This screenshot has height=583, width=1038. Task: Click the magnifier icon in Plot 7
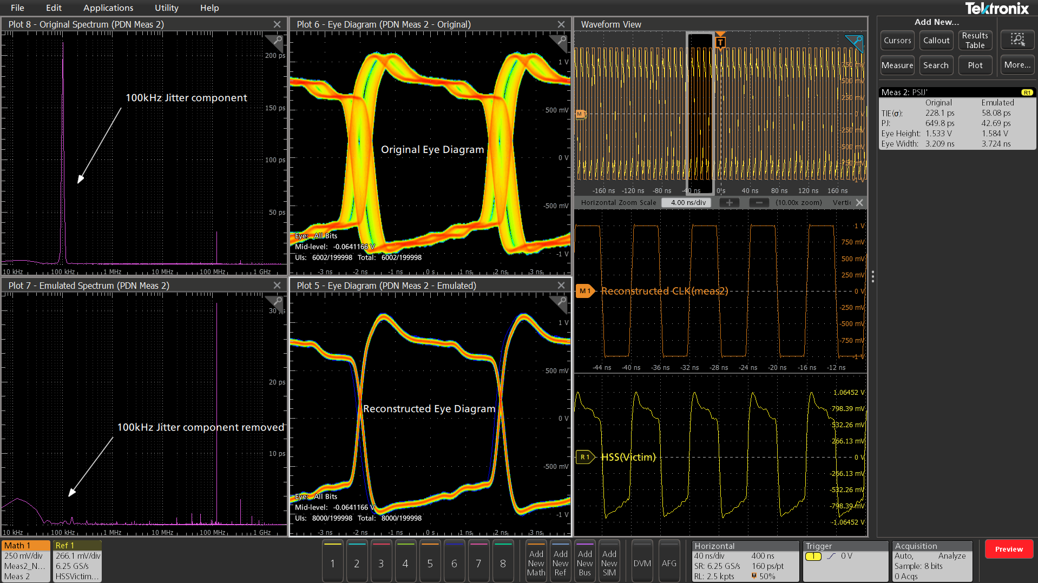tap(276, 302)
